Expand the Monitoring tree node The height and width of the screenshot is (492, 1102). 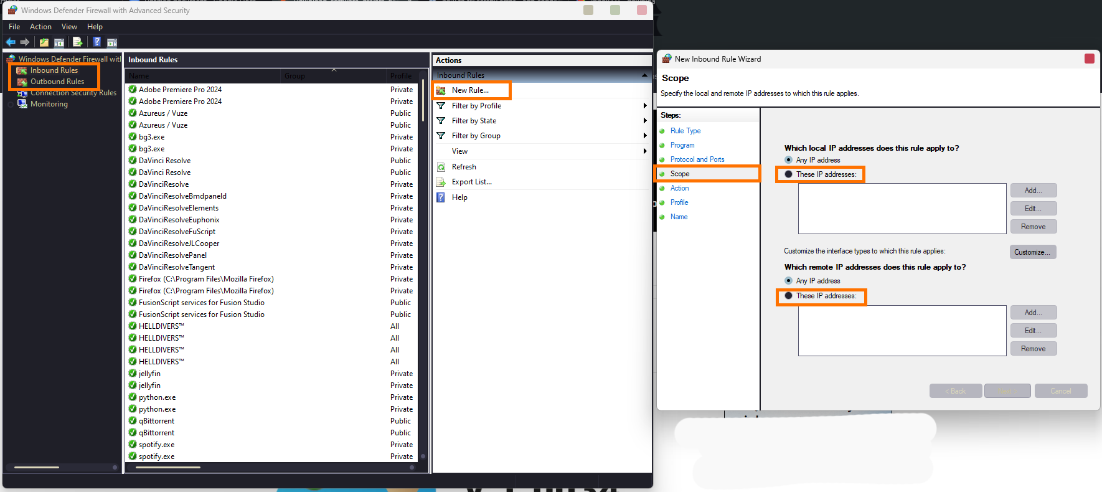(x=11, y=105)
